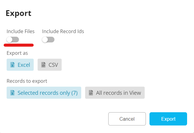This screenshot has height=133, width=194.
Task: Click the icon beside Selected records only
Action: 12,93
